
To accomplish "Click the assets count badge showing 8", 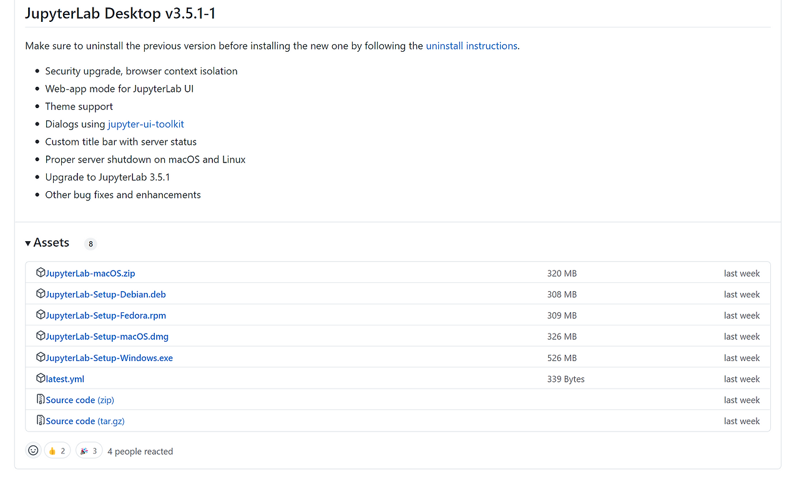I will tap(91, 244).
